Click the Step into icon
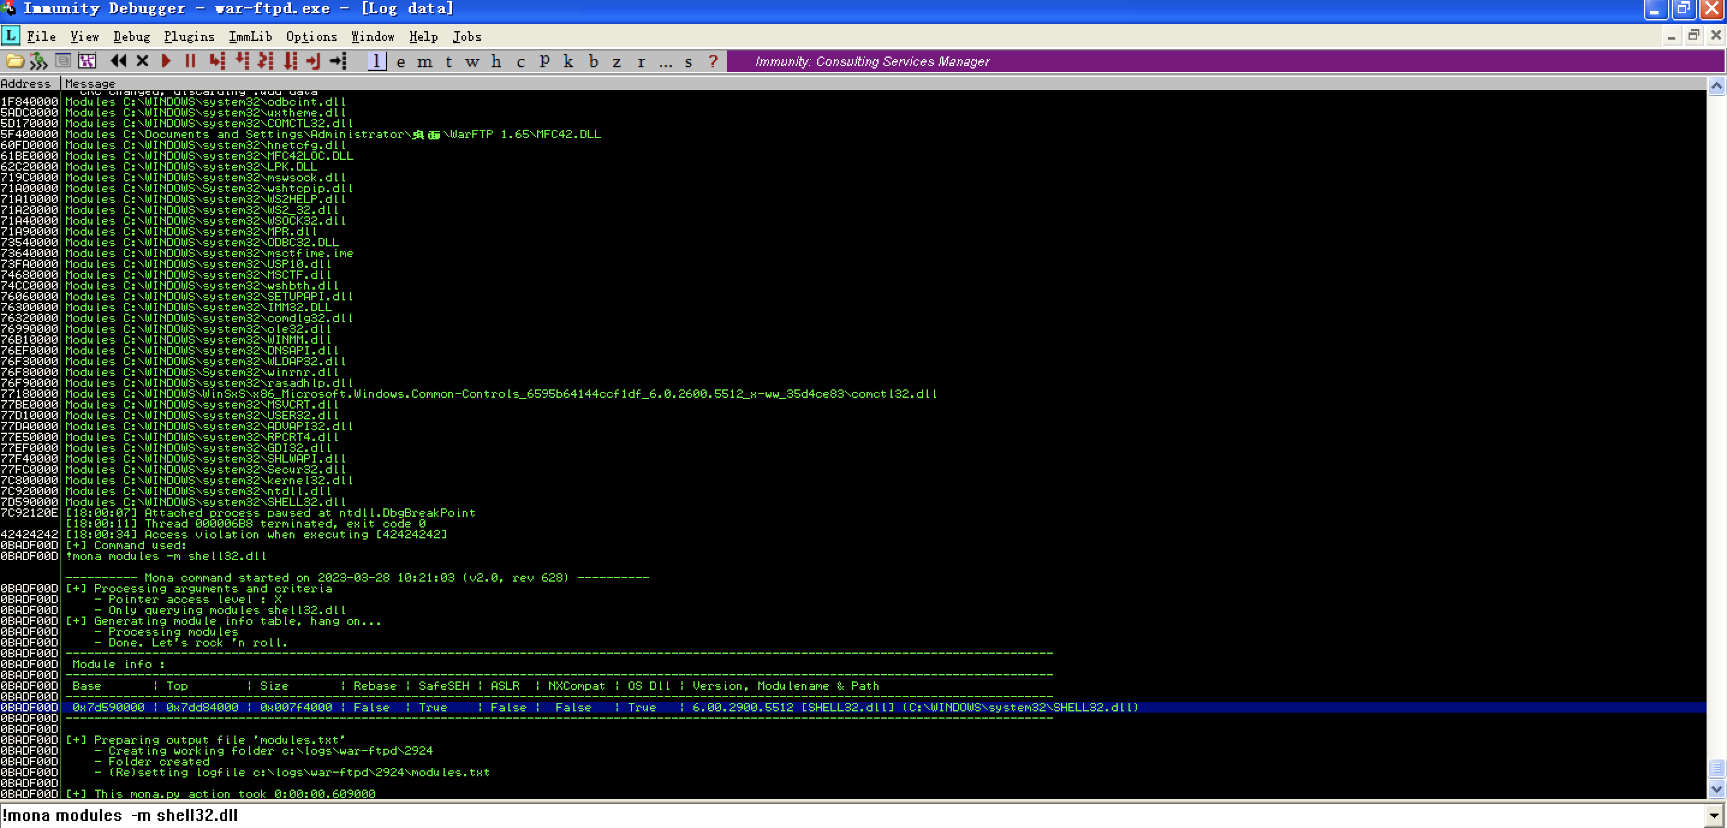Viewport: 1727px width, 828px height. pos(217,61)
